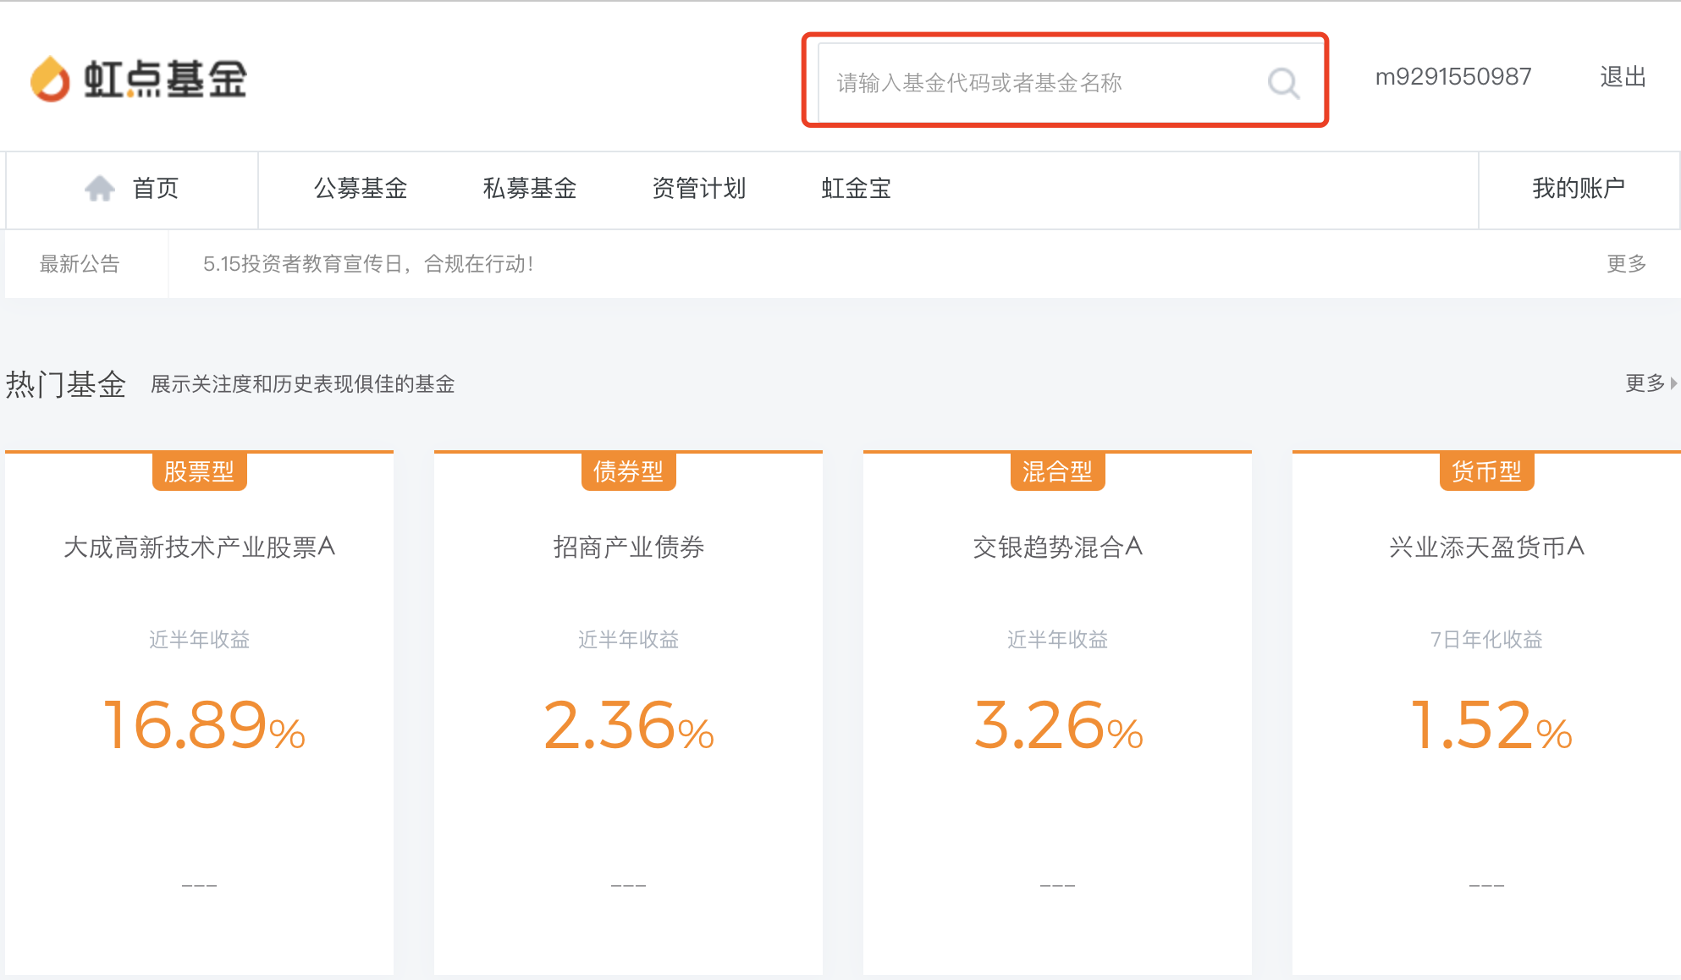Click the 展示关注度和历史表现俱佳的基金 subtitle
This screenshot has width=1681, height=980.
coord(303,384)
